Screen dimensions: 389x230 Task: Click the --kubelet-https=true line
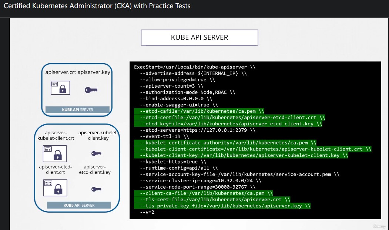[x=173, y=162]
